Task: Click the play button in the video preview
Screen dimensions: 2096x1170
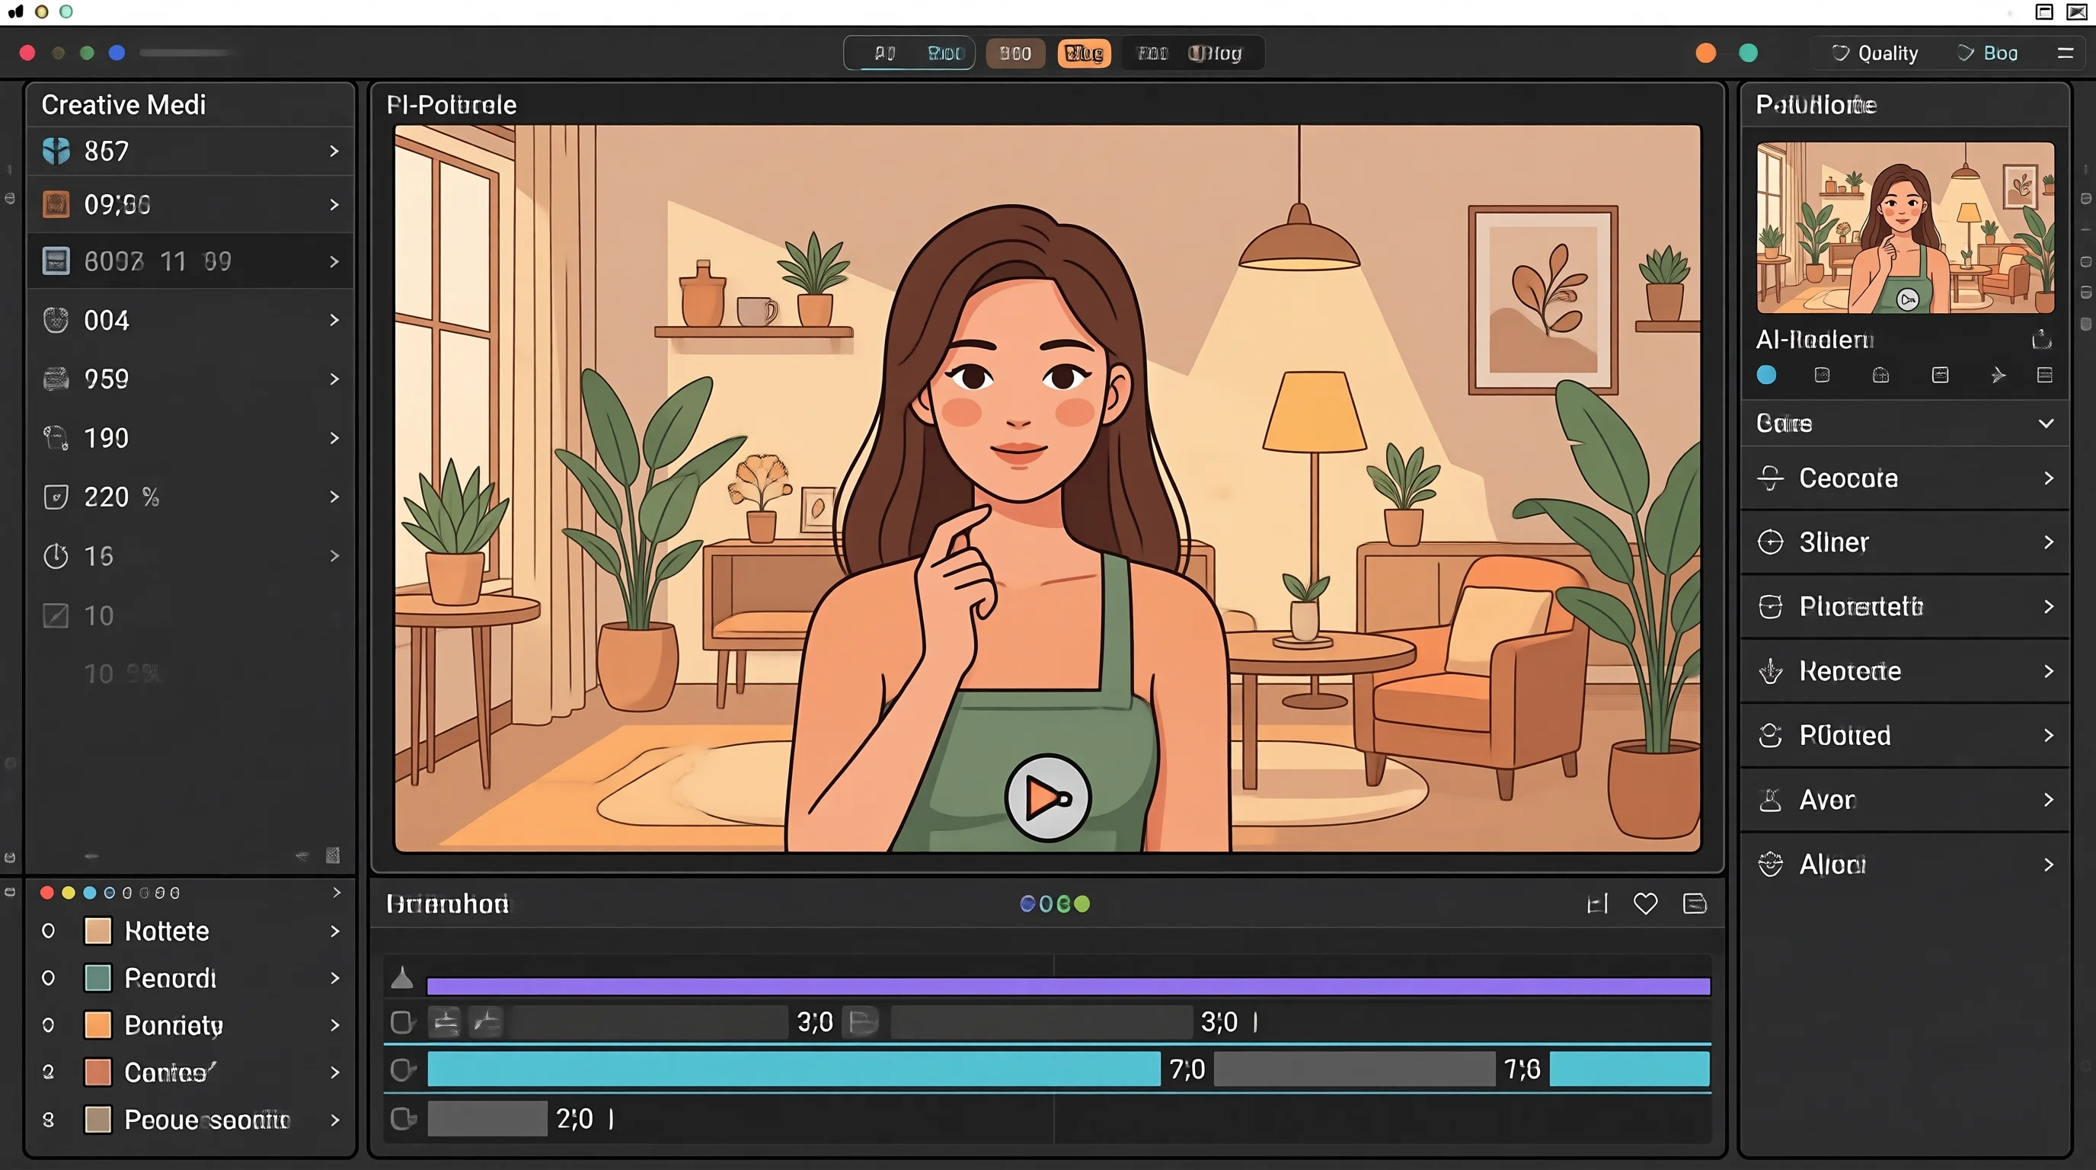Action: point(1047,798)
